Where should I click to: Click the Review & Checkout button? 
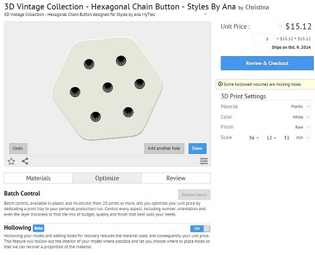[267, 63]
